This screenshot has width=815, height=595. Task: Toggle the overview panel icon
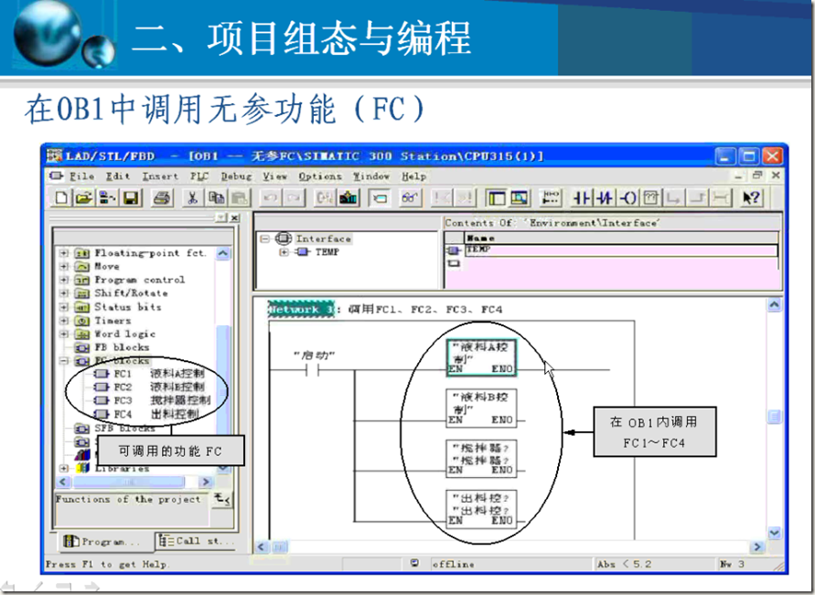click(x=497, y=197)
